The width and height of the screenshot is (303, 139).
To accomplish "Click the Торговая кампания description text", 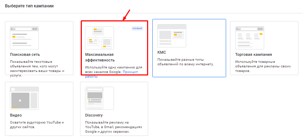I will point(263,66).
